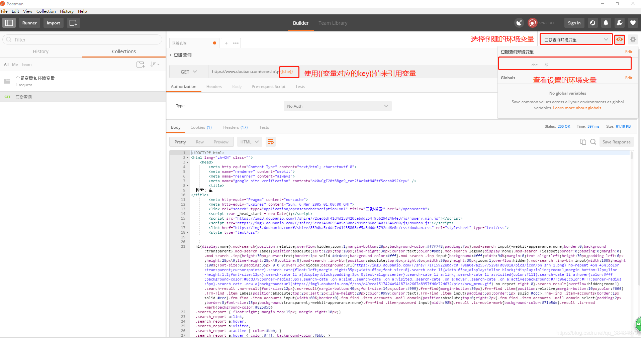Open the response Headers (17) tab

236,127
